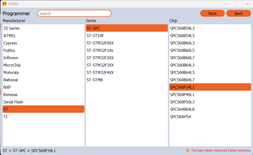
Task: Select the ST-ST10F series
Action: pyautogui.click(x=95, y=36)
